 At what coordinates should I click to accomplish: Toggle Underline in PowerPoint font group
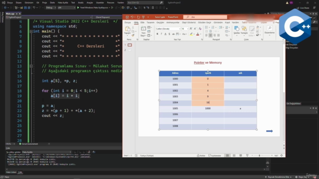(x=165, y=34)
